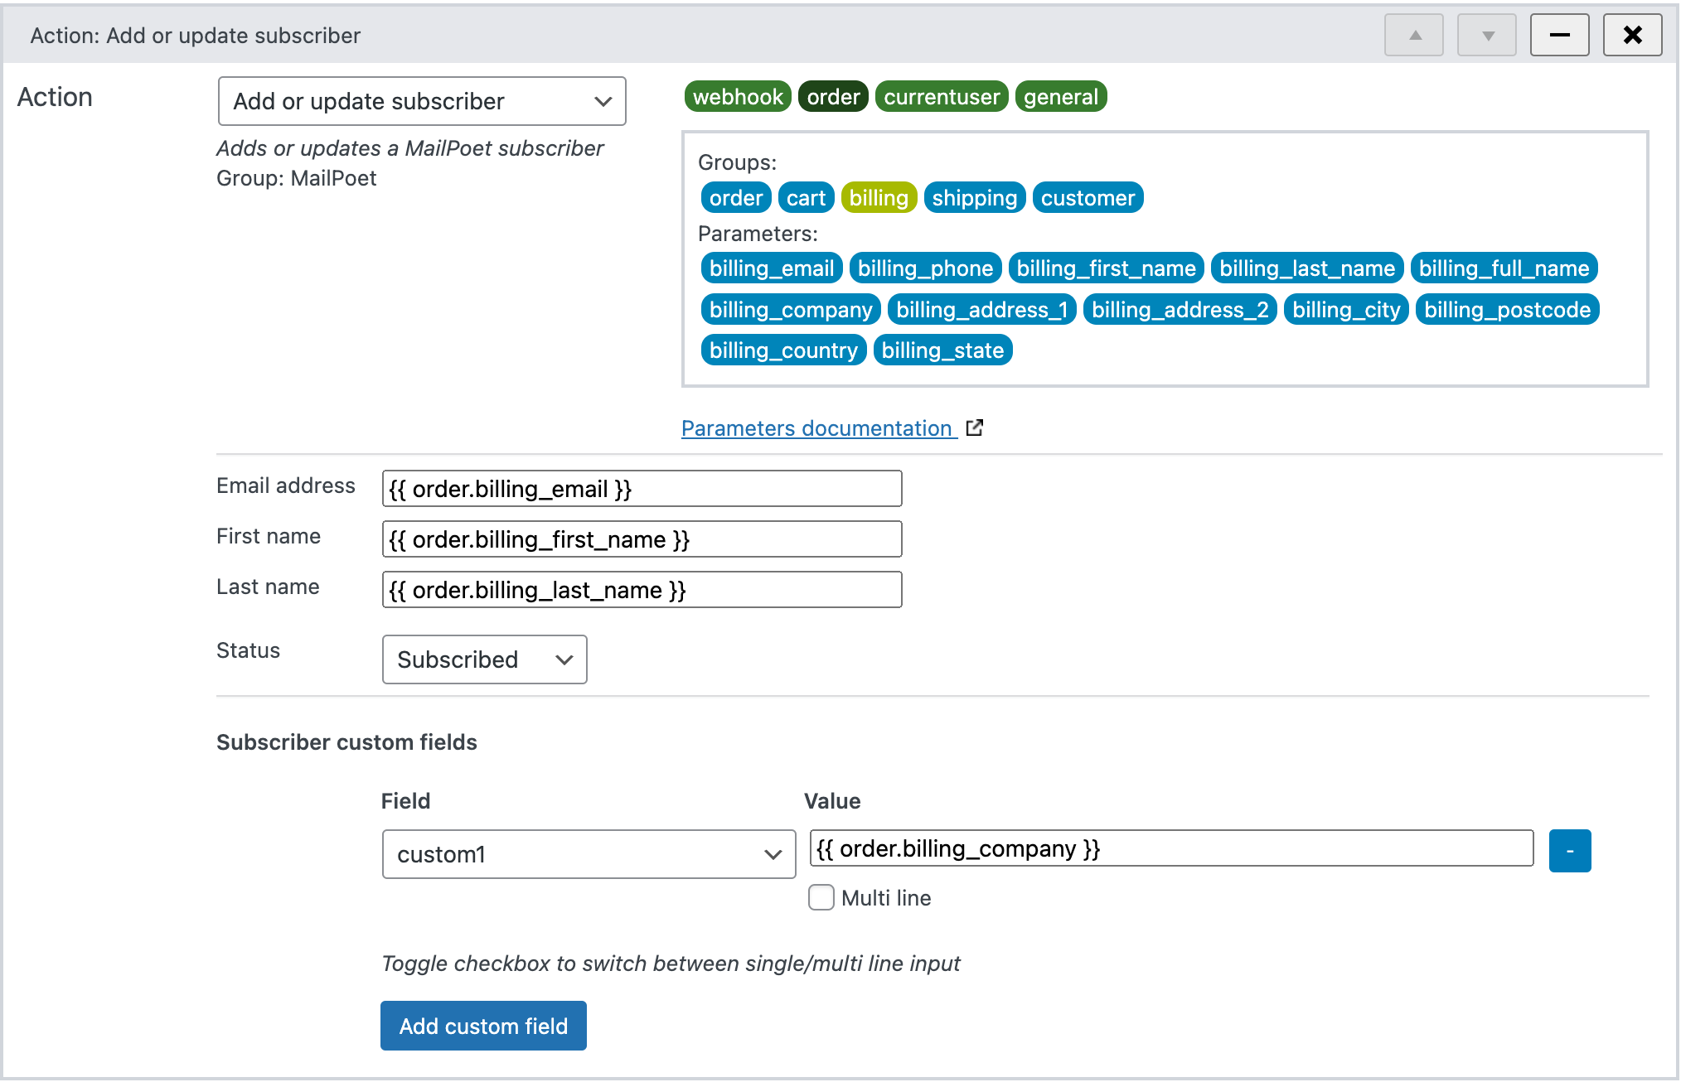This screenshot has width=1681, height=1082.
Task: Open the Action selection dropdown
Action: click(x=422, y=101)
